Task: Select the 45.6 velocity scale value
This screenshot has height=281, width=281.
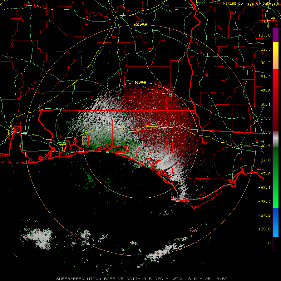Action: click(x=266, y=91)
